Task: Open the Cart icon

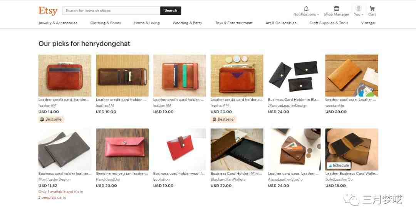Action: click(372, 9)
